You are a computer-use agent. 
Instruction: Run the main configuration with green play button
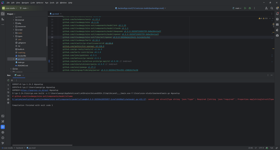point(245,8)
